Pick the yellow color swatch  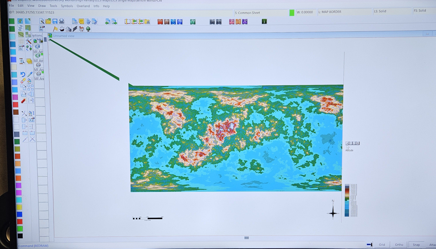pyautogui.click(x=19, y=207)
